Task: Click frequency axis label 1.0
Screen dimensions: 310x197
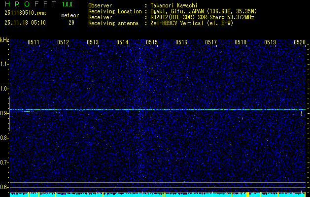Action: tap(4, 89)
